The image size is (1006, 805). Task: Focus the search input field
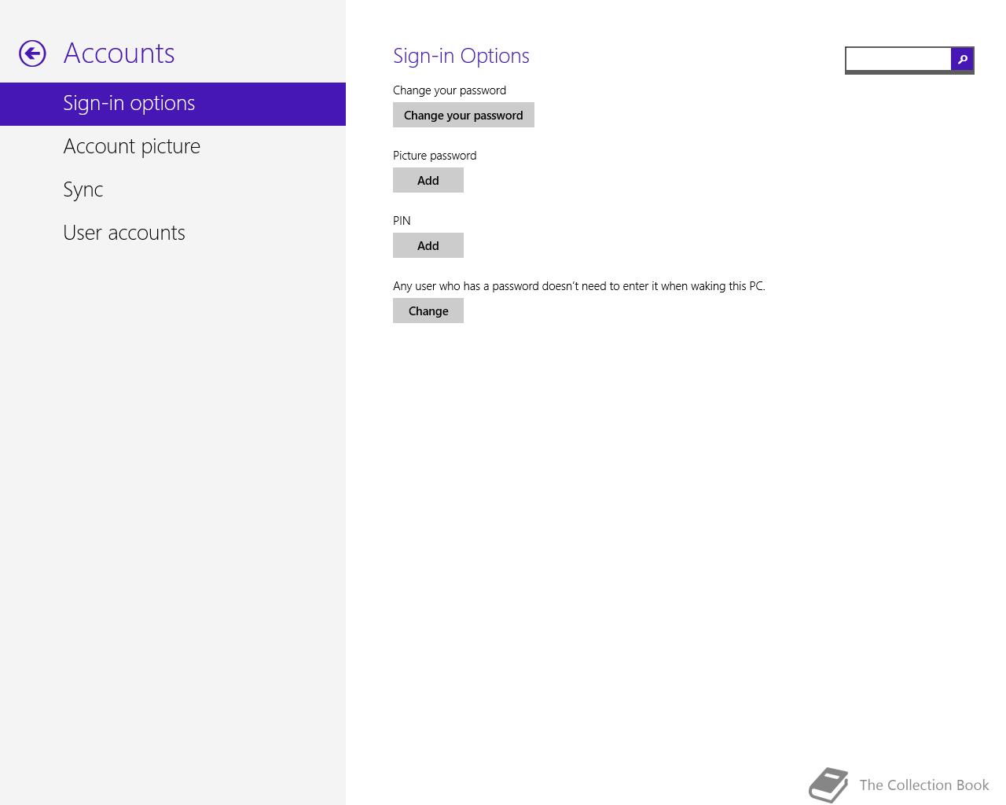898,59
